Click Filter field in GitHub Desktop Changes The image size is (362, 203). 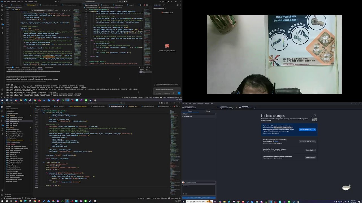click(201, 114)
